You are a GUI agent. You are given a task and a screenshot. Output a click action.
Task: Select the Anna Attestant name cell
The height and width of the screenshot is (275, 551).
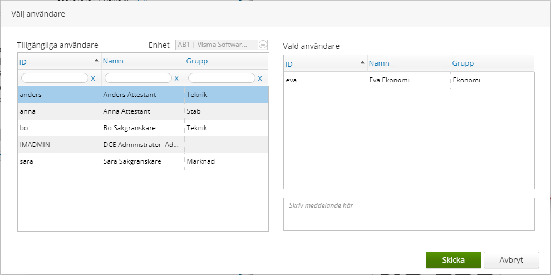(142, 111)
